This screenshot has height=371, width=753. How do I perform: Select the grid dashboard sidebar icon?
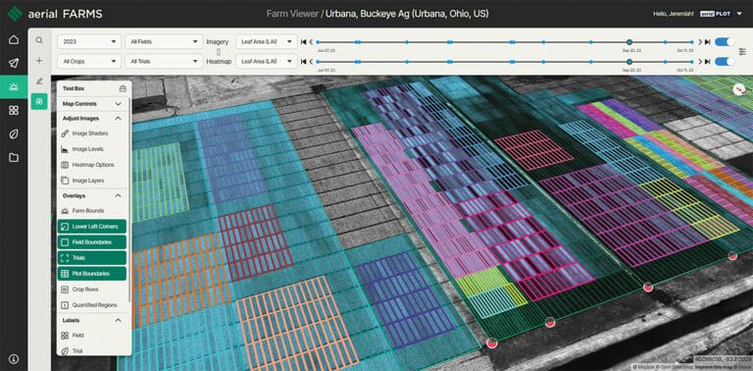pos(14,111)
